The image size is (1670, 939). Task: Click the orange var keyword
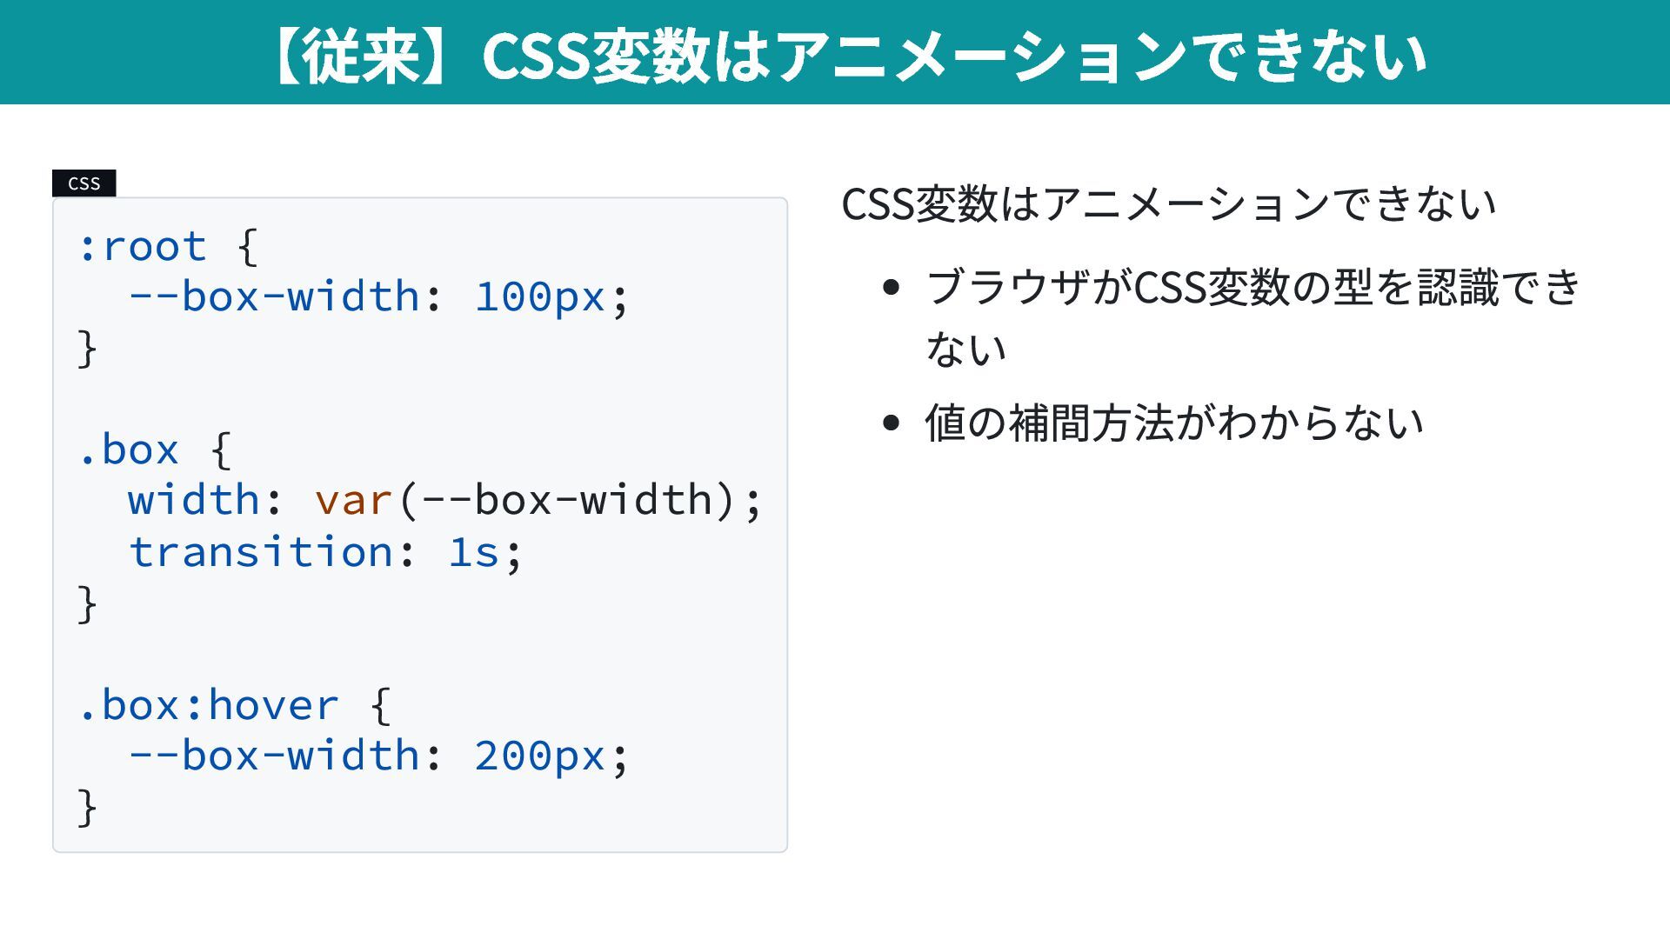coord(353,501)
